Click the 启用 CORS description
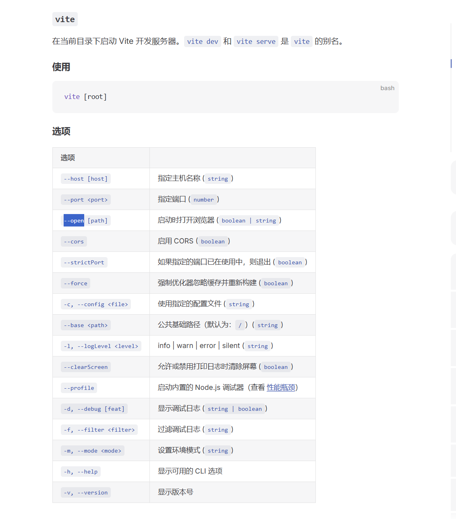456x519 pixels. click(176, 241)
